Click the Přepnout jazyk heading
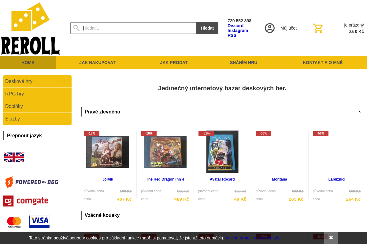 point(24,136)
